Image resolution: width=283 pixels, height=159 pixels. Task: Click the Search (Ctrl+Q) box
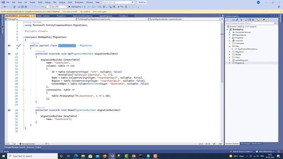coord(118,2)
